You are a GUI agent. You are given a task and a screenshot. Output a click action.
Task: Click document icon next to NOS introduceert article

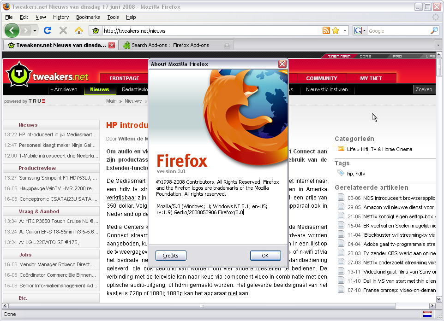click(341, 197)
